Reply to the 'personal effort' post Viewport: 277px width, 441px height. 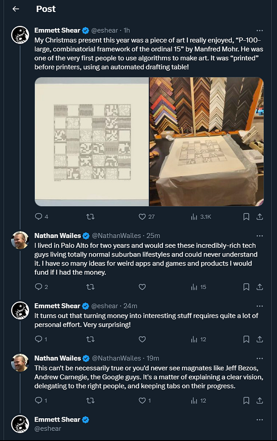click(39, 339)
